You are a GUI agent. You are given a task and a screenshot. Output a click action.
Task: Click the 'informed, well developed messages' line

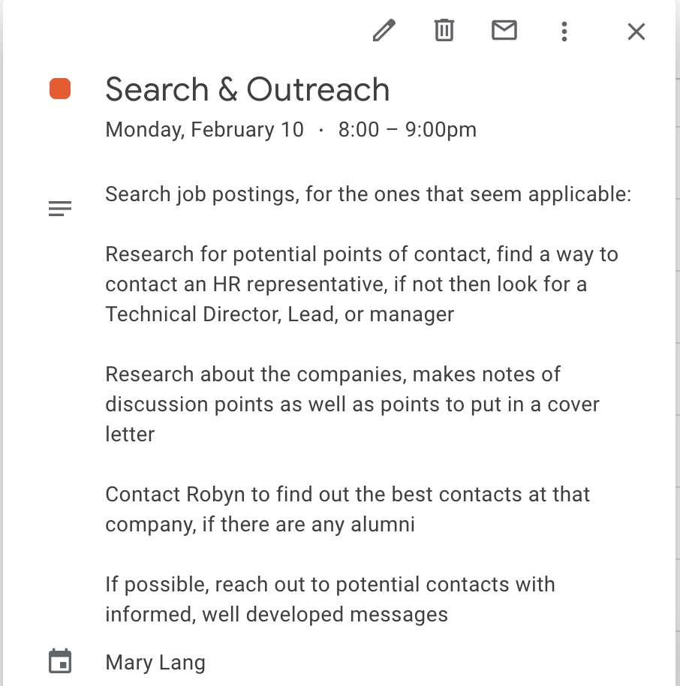(276, 615)
